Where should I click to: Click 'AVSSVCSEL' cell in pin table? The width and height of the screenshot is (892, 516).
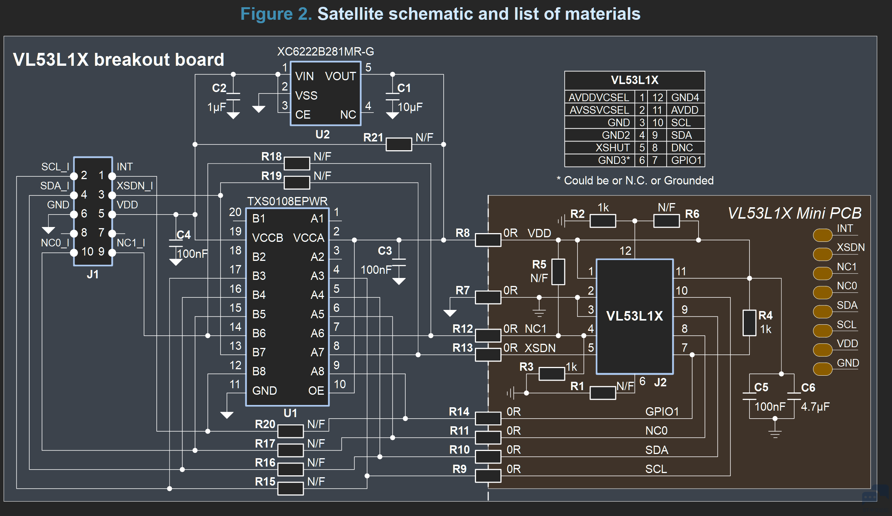(x=600, y=110)
